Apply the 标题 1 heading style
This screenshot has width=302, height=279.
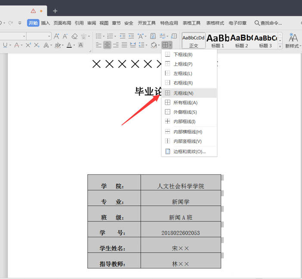218,40
